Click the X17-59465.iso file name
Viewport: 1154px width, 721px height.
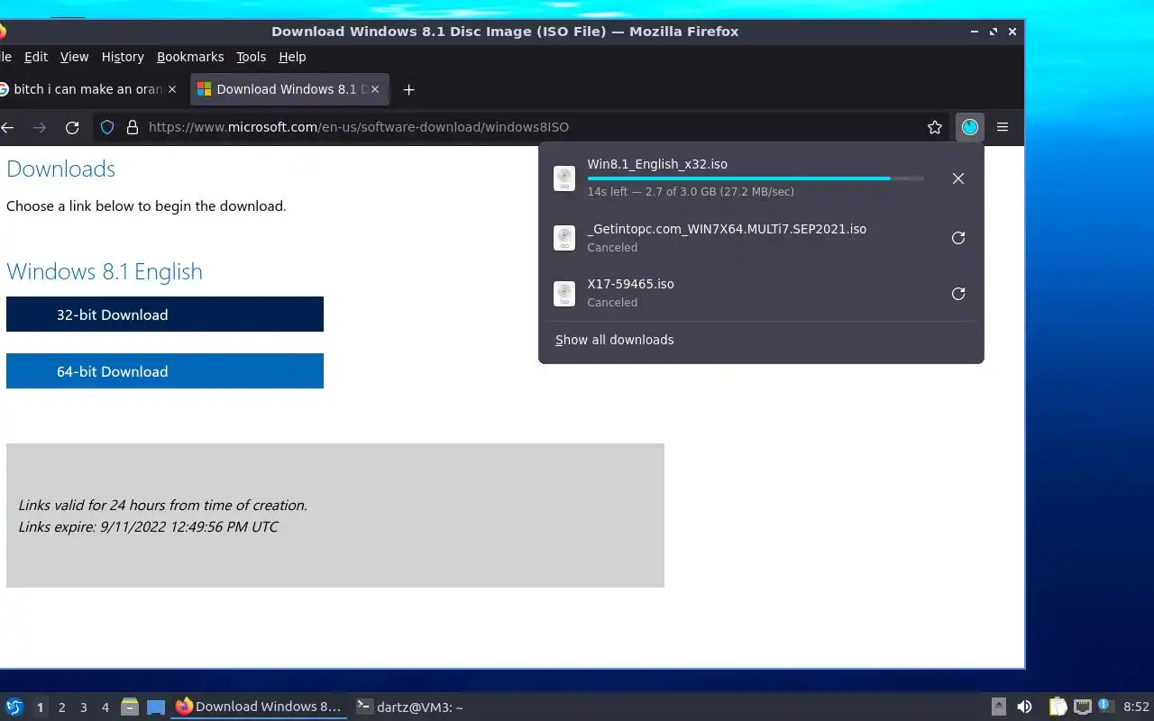pos(630,284)
